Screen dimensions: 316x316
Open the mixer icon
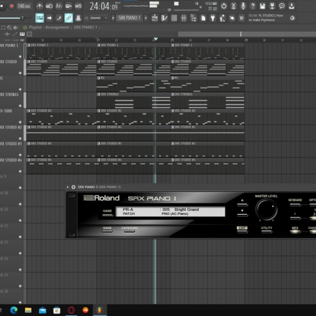pos(184,18)
